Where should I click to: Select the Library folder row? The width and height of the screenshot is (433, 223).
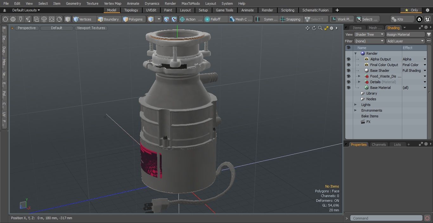click(372, 93)
